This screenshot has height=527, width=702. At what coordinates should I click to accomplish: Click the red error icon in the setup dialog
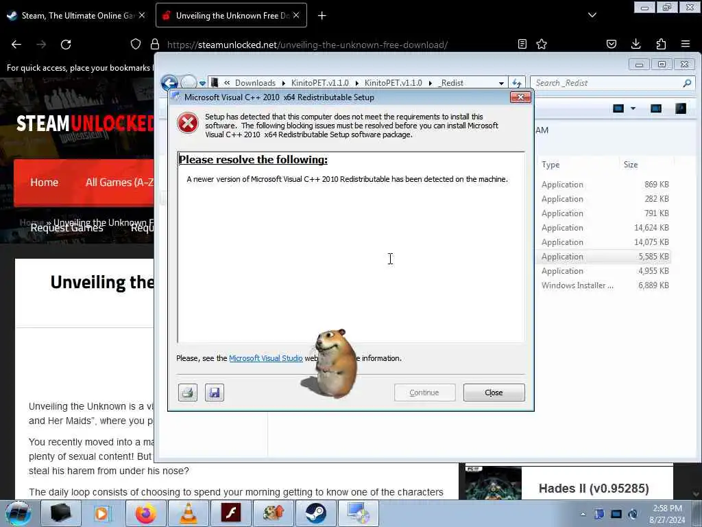pos(188,123)
